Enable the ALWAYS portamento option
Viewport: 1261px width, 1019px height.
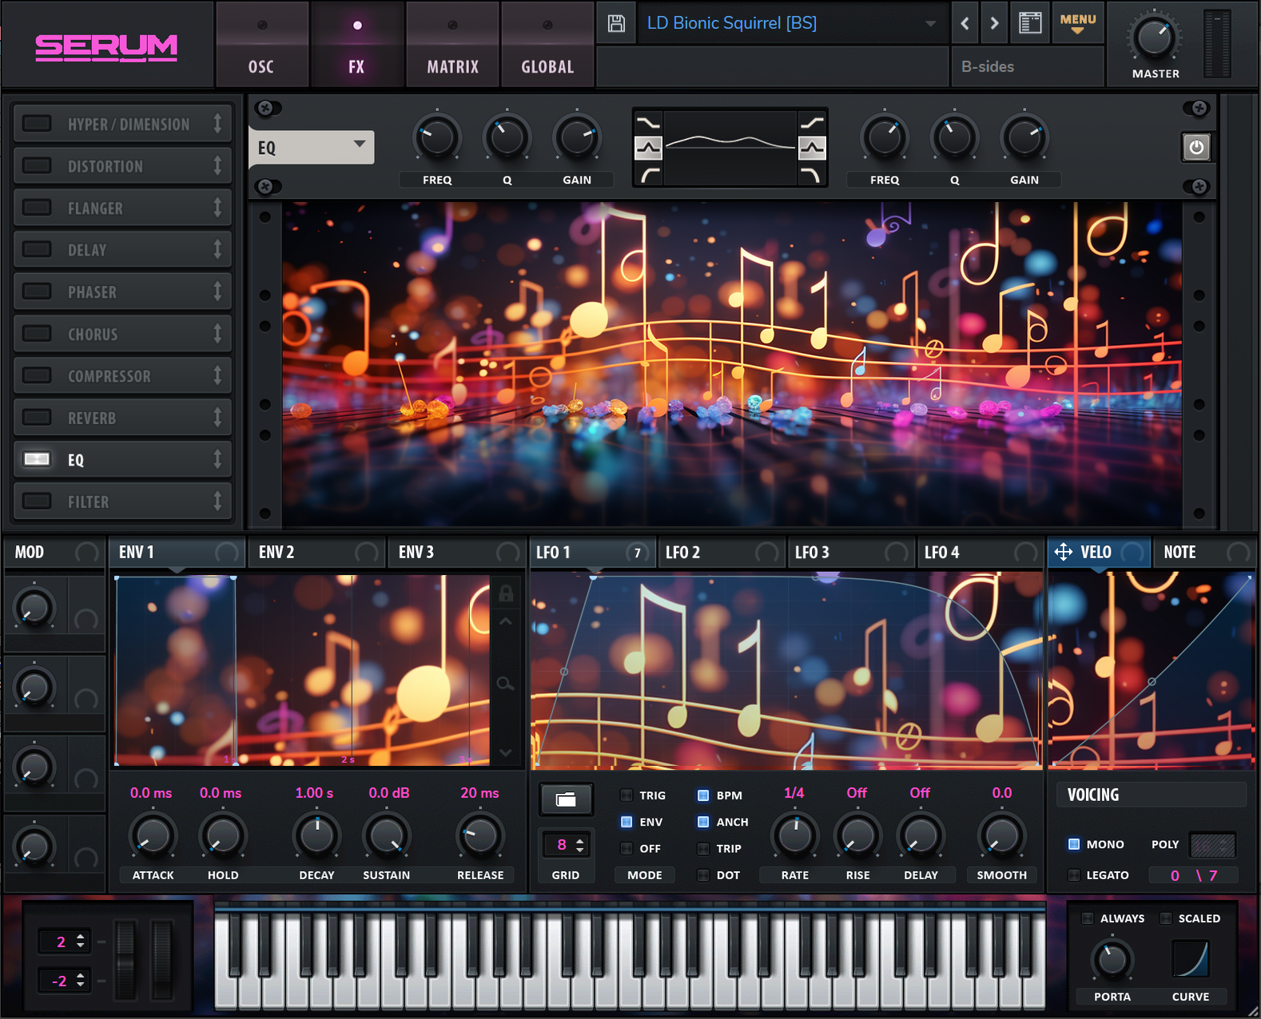pos(1088,918)
